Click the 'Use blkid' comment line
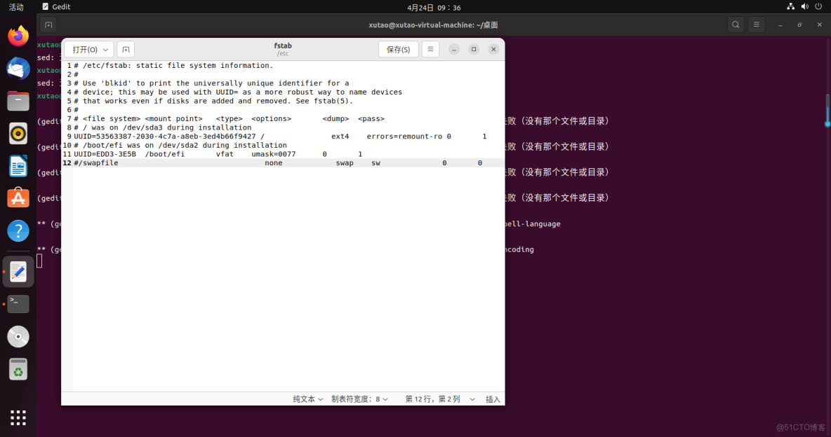The height and width of the screenshot is (437, 831). click(x=211, y=83)
